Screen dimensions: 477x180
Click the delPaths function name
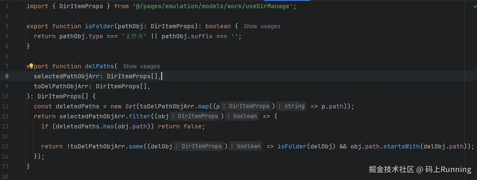click(99, 66)
